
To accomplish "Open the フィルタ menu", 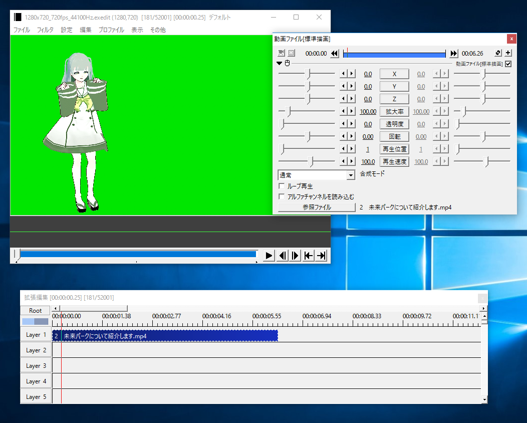I will [45, 30].
